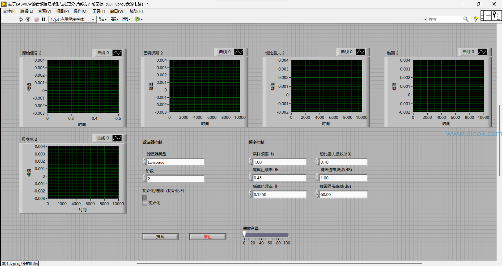Click the search magnifier icon

466,19
